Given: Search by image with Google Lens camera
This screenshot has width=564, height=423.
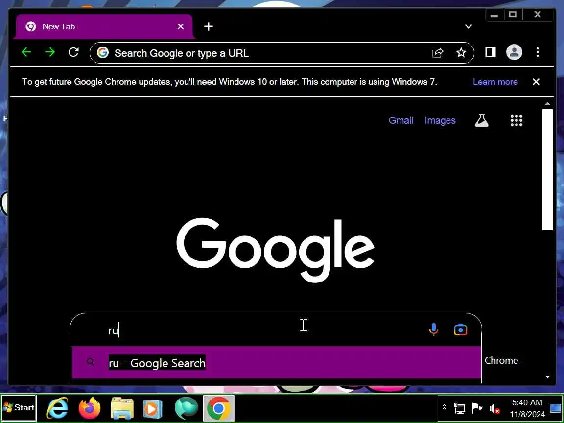Looking at the screenshot, I should tap(460, 329).
